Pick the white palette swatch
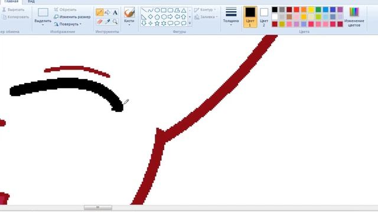The width and height of the screenshot is (378, 212). 275,17
